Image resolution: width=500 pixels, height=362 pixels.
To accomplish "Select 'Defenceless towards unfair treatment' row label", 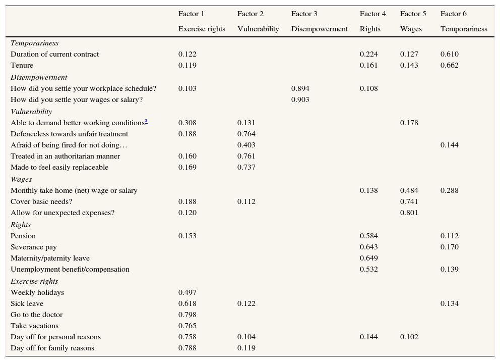I will [69, 134].
